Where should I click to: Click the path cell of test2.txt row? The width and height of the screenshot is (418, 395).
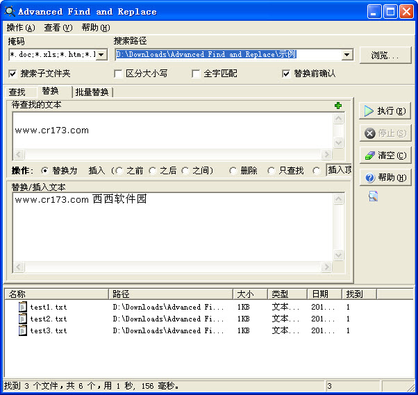[x=168, y=319]
